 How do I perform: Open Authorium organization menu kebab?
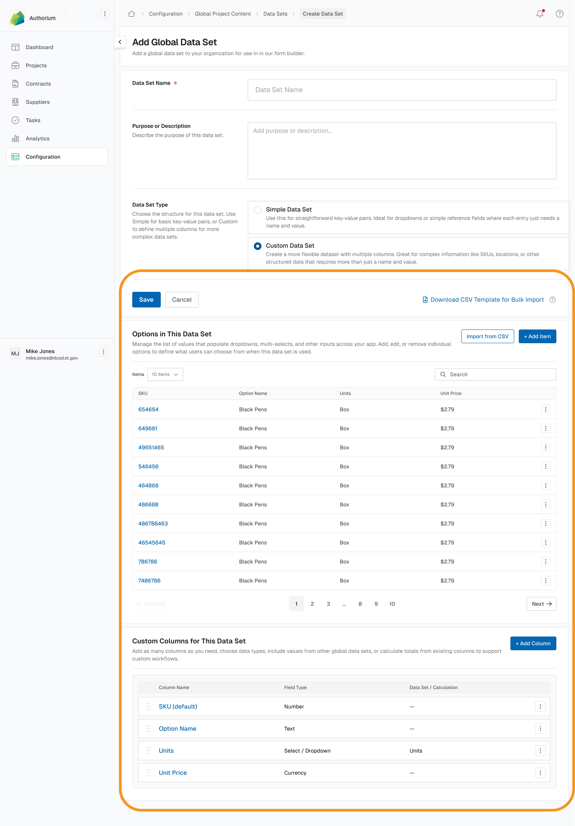(x=105, y=14)
